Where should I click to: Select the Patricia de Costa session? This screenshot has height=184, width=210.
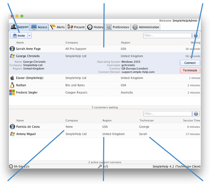point(105,127)
